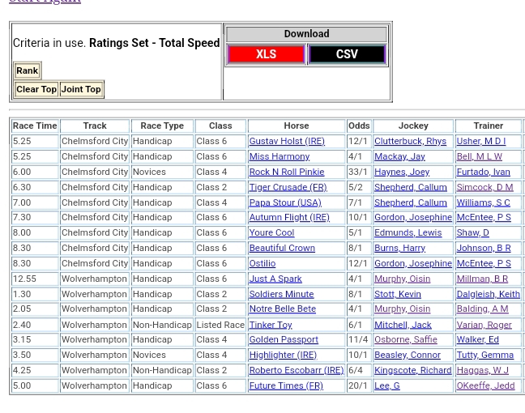Open trainer Varian, Roger
The image size is (525, 413).
point(484,325)
